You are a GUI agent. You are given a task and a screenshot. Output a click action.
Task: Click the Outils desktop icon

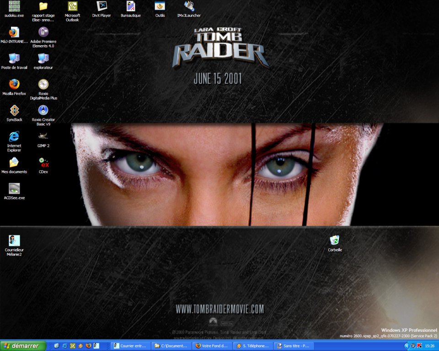(160, 9)
